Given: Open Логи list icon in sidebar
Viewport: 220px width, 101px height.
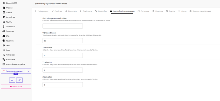Looking at the screenshot, I should [4, 50].
